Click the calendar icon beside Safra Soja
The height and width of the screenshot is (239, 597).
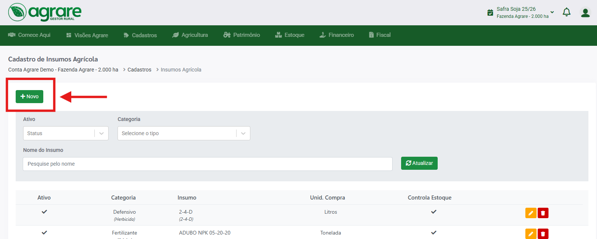[490, 13]
